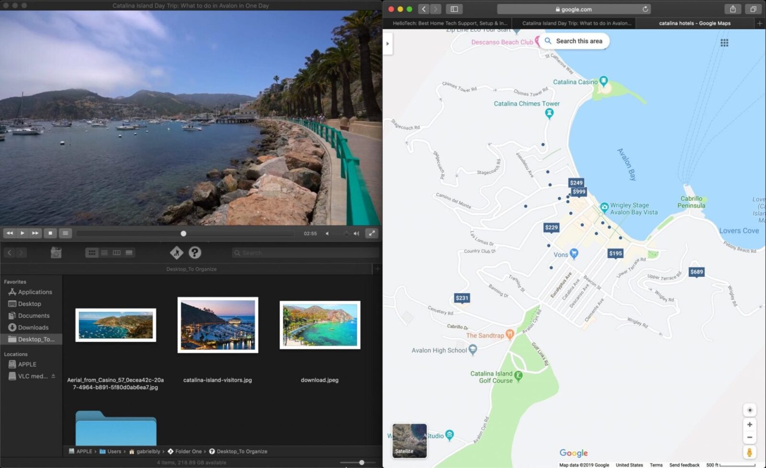Show your location on the map
Image resolution: width=766 pixels, height=468 pixels.
(750, 410)
